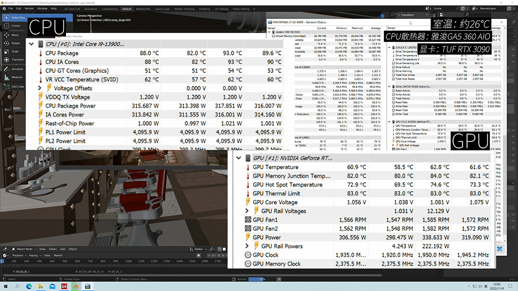Select the Measure tool

pyautogui.click(x=13, y=77)
